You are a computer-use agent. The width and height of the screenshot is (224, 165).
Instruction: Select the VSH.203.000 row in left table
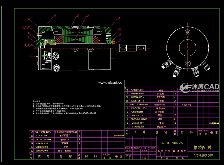point(42,147)
